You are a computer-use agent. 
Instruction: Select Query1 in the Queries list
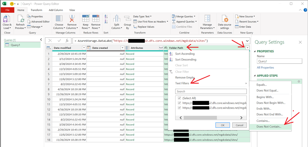(22, 45)
